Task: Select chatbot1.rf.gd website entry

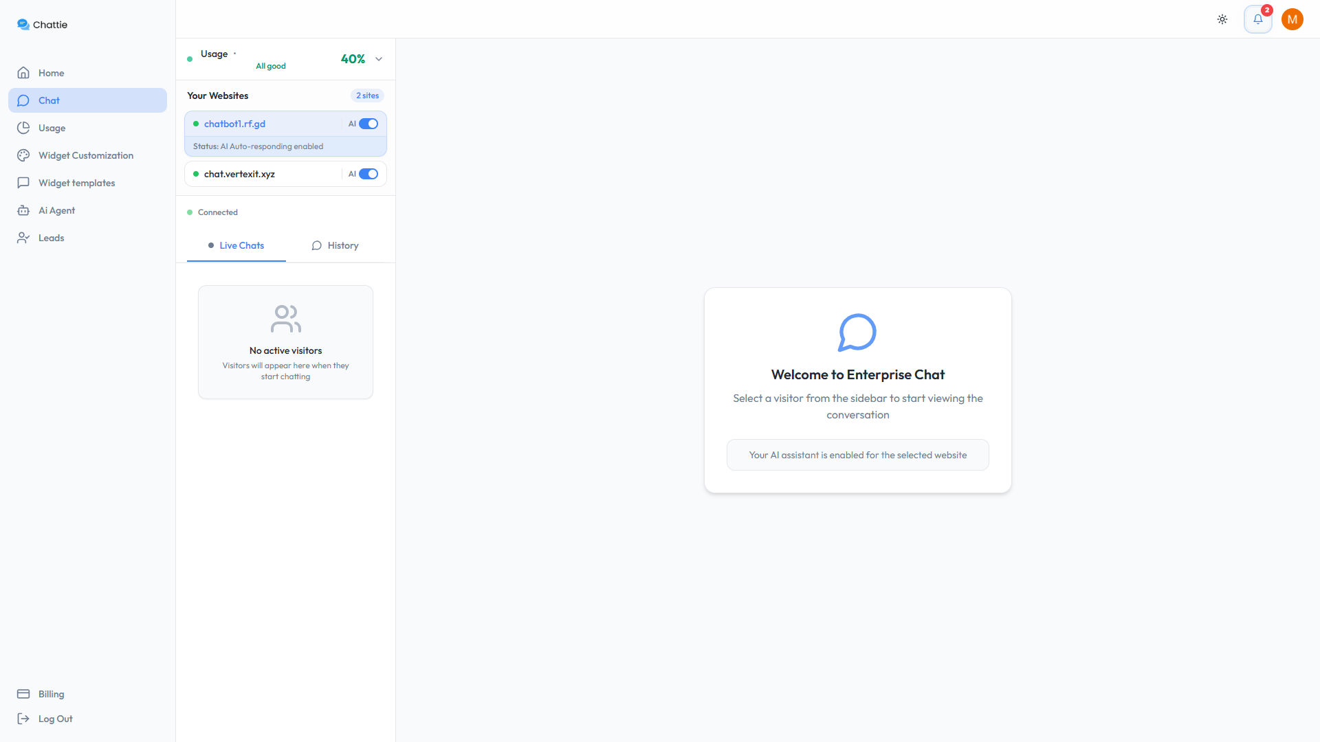Action: (234, 124)
